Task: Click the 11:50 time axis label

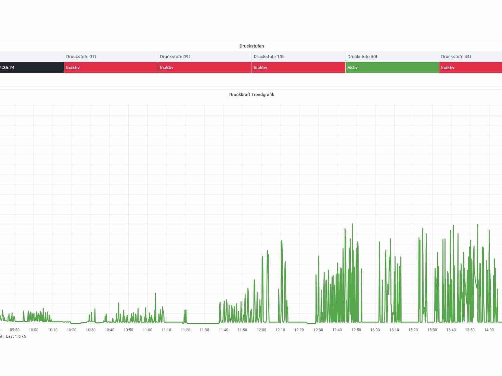Action: click(x=242, y=330)
